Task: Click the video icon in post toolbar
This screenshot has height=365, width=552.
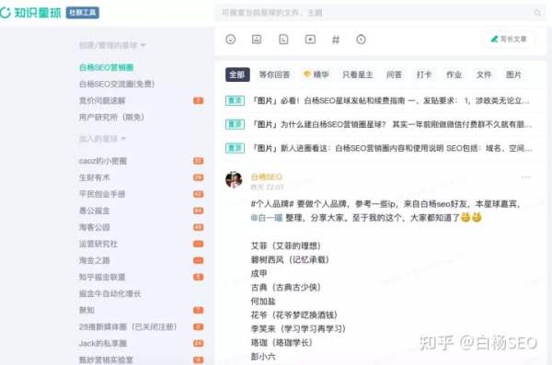Action: click(x=310, y=39)
